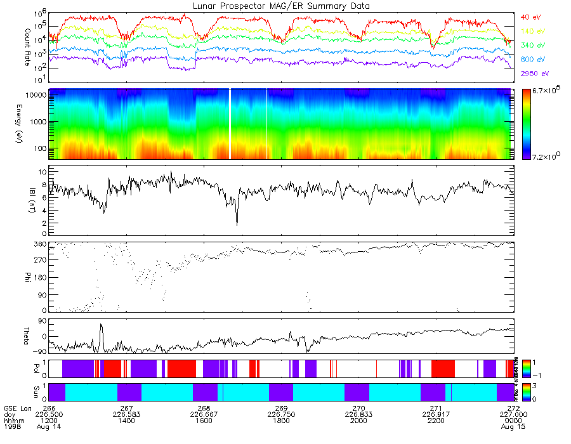Select GSE longitude value 272
The image size is (571, 444).
point(513,408)
